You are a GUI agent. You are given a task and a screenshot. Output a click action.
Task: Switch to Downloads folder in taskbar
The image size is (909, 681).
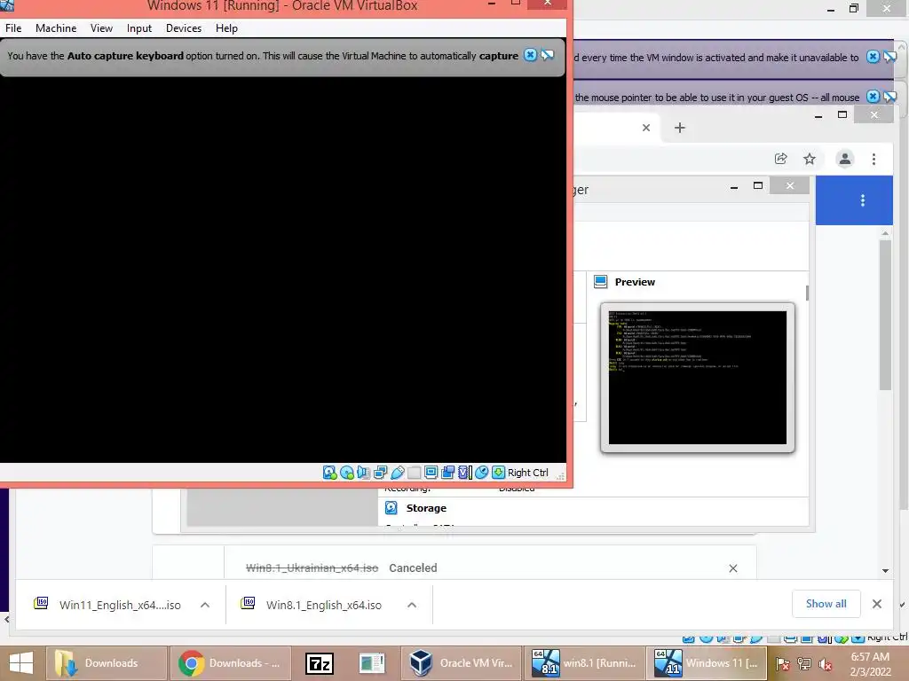coord(107,663)
